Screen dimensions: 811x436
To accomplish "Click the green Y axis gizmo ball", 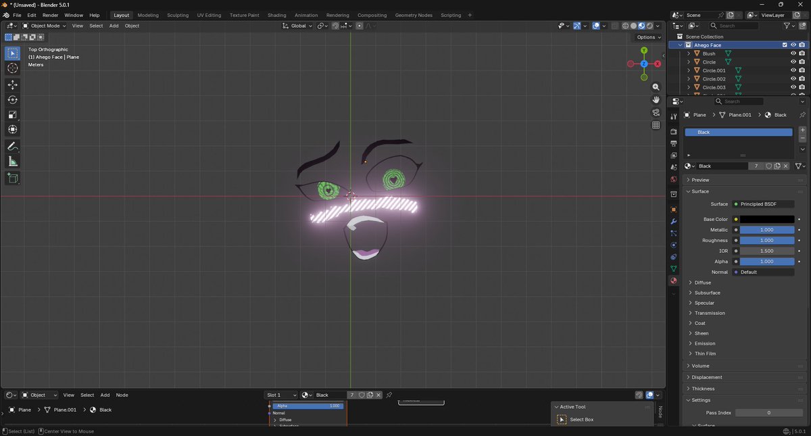I will tap(644, 50).
